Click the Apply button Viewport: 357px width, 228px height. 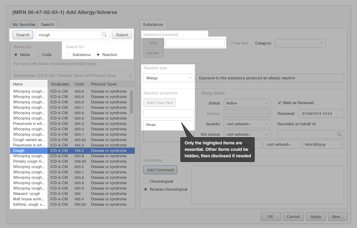pos(316,217)
